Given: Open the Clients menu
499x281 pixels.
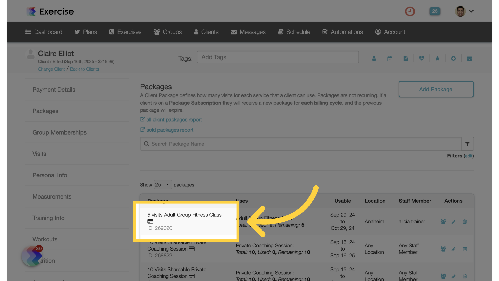Looking at the screenshot, I should tap(206, 32).
